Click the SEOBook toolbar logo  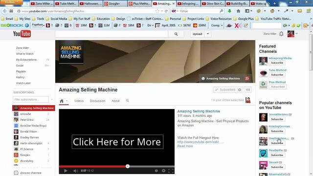[12, 25]
